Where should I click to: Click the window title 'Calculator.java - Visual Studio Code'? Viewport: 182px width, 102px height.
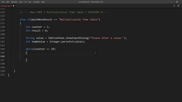(91, 2)
